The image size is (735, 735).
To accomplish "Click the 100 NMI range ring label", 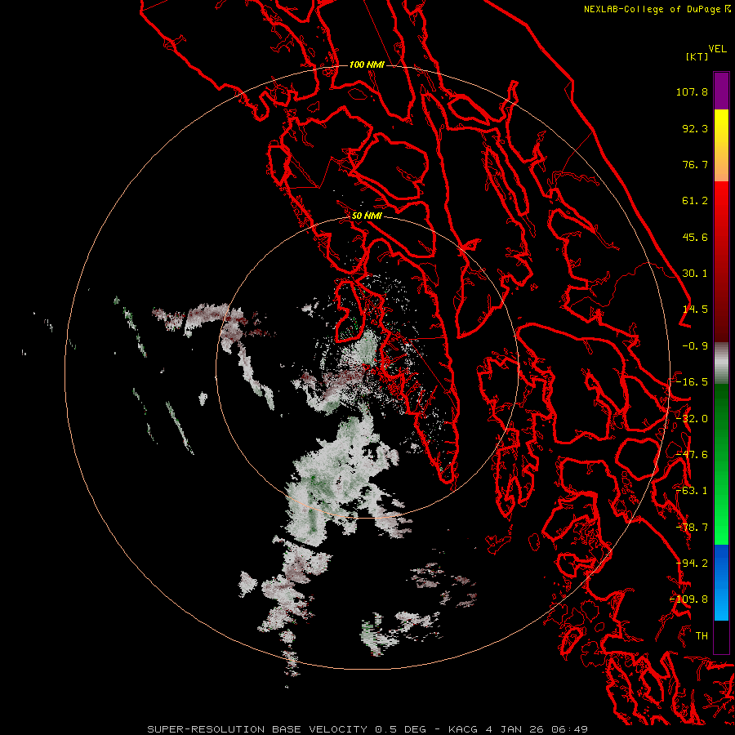I will (367, 65).
